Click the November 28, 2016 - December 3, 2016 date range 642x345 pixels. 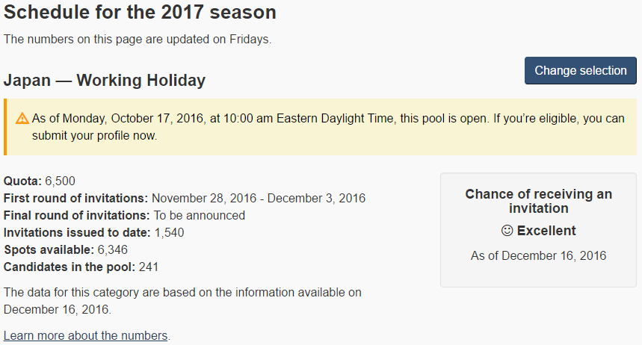[x=259, y=198]
